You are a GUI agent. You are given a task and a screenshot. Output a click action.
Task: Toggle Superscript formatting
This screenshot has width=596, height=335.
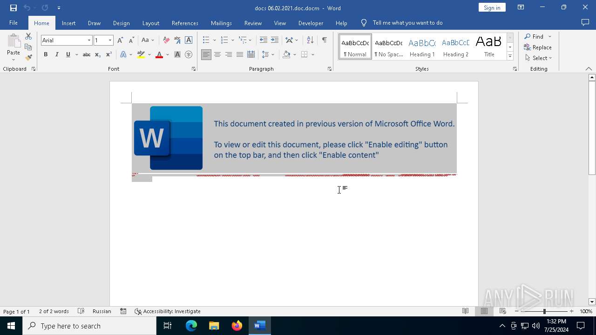click(109, 54)
